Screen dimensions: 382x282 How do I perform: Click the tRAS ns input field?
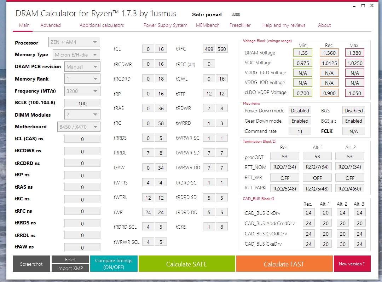(x=82, y=187)
